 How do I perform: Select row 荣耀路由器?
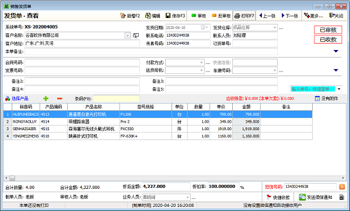point(158,121)
